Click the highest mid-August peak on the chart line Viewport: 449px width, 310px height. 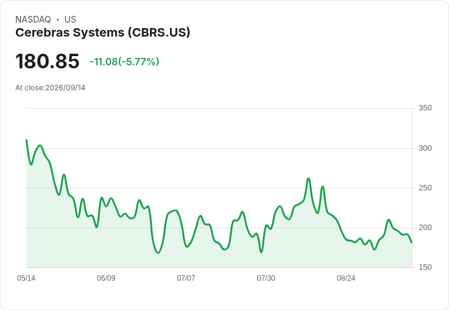[309, 179]
